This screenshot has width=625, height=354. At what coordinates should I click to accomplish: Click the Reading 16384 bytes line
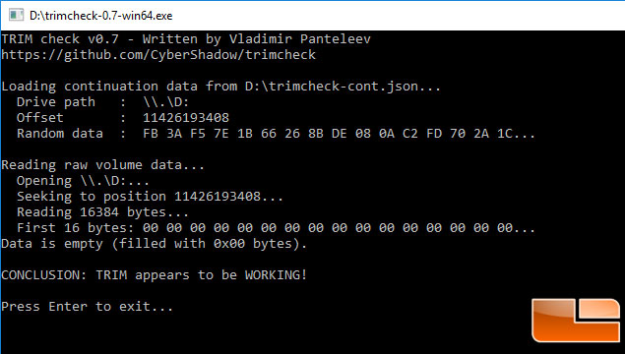click(x=102, y=212)
